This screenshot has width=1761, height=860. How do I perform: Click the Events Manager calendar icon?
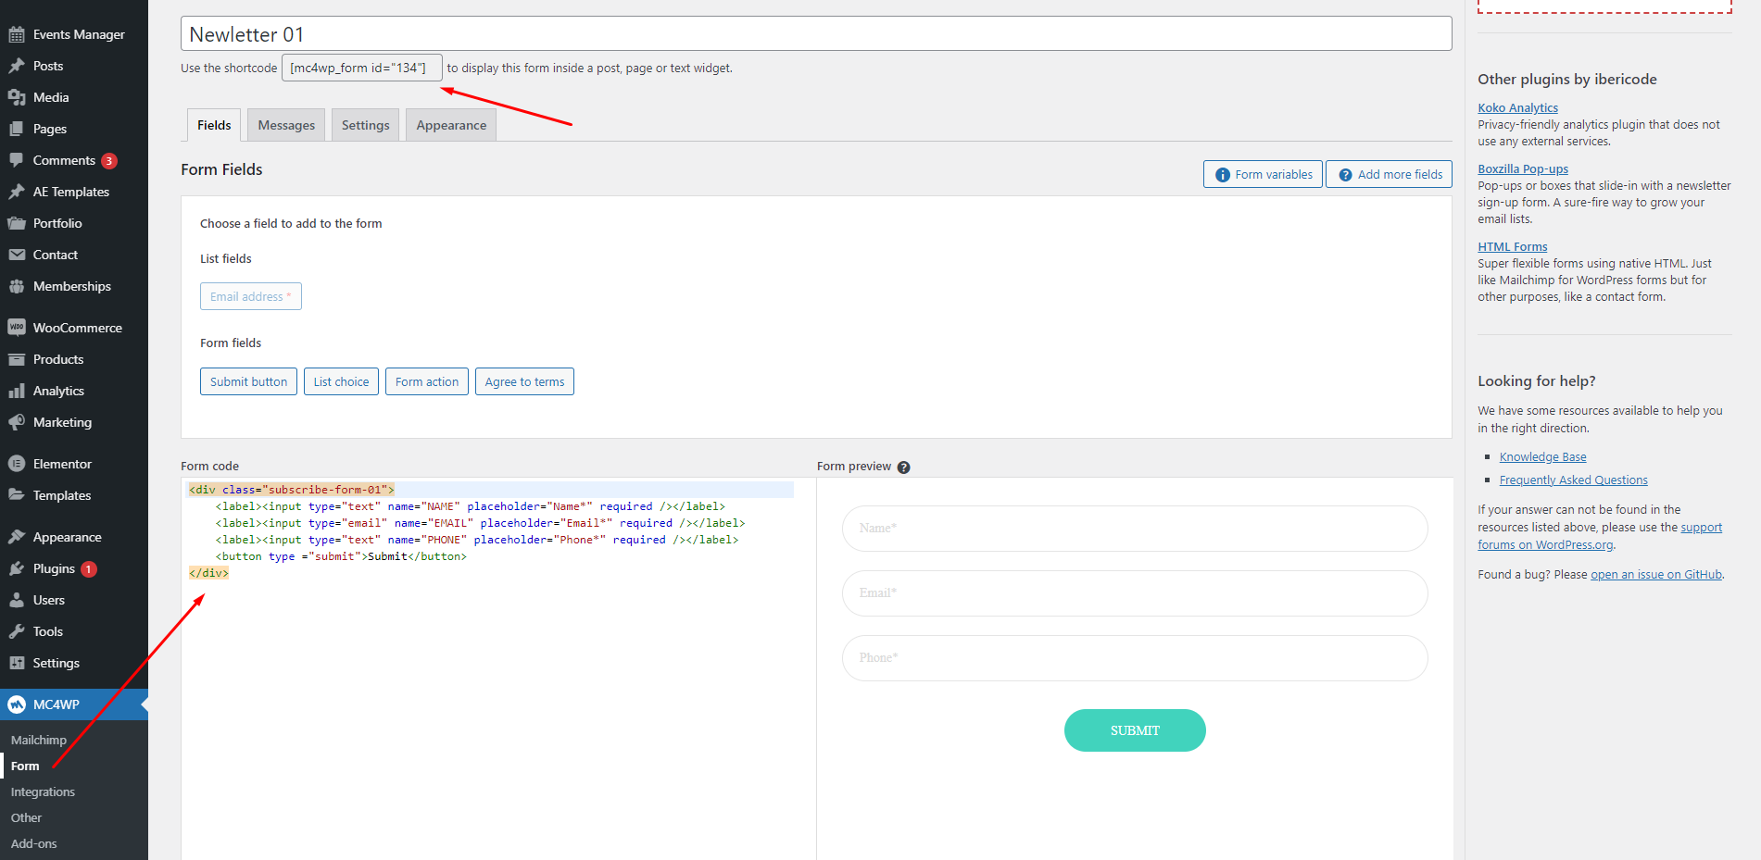click(17, 34)
